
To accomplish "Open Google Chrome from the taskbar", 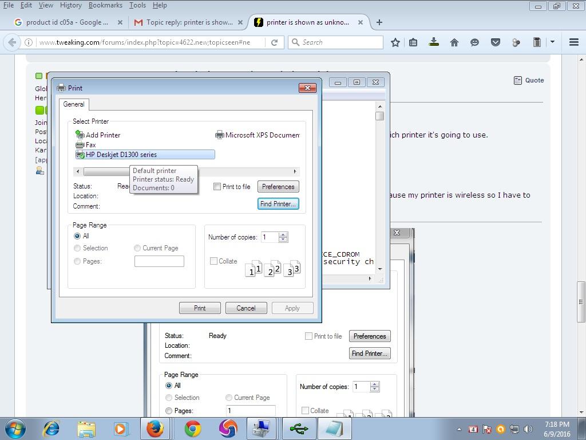I will 192,429.
